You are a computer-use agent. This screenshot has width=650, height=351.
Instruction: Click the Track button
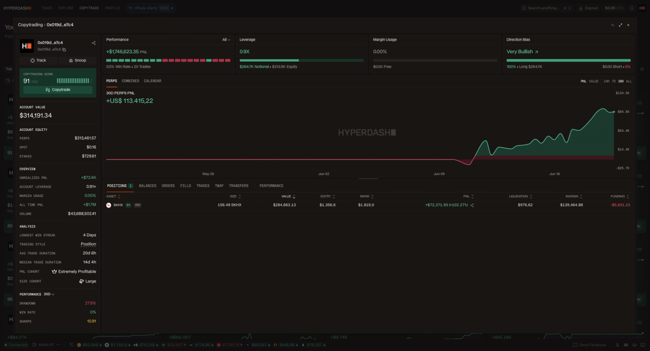[39, 60]
